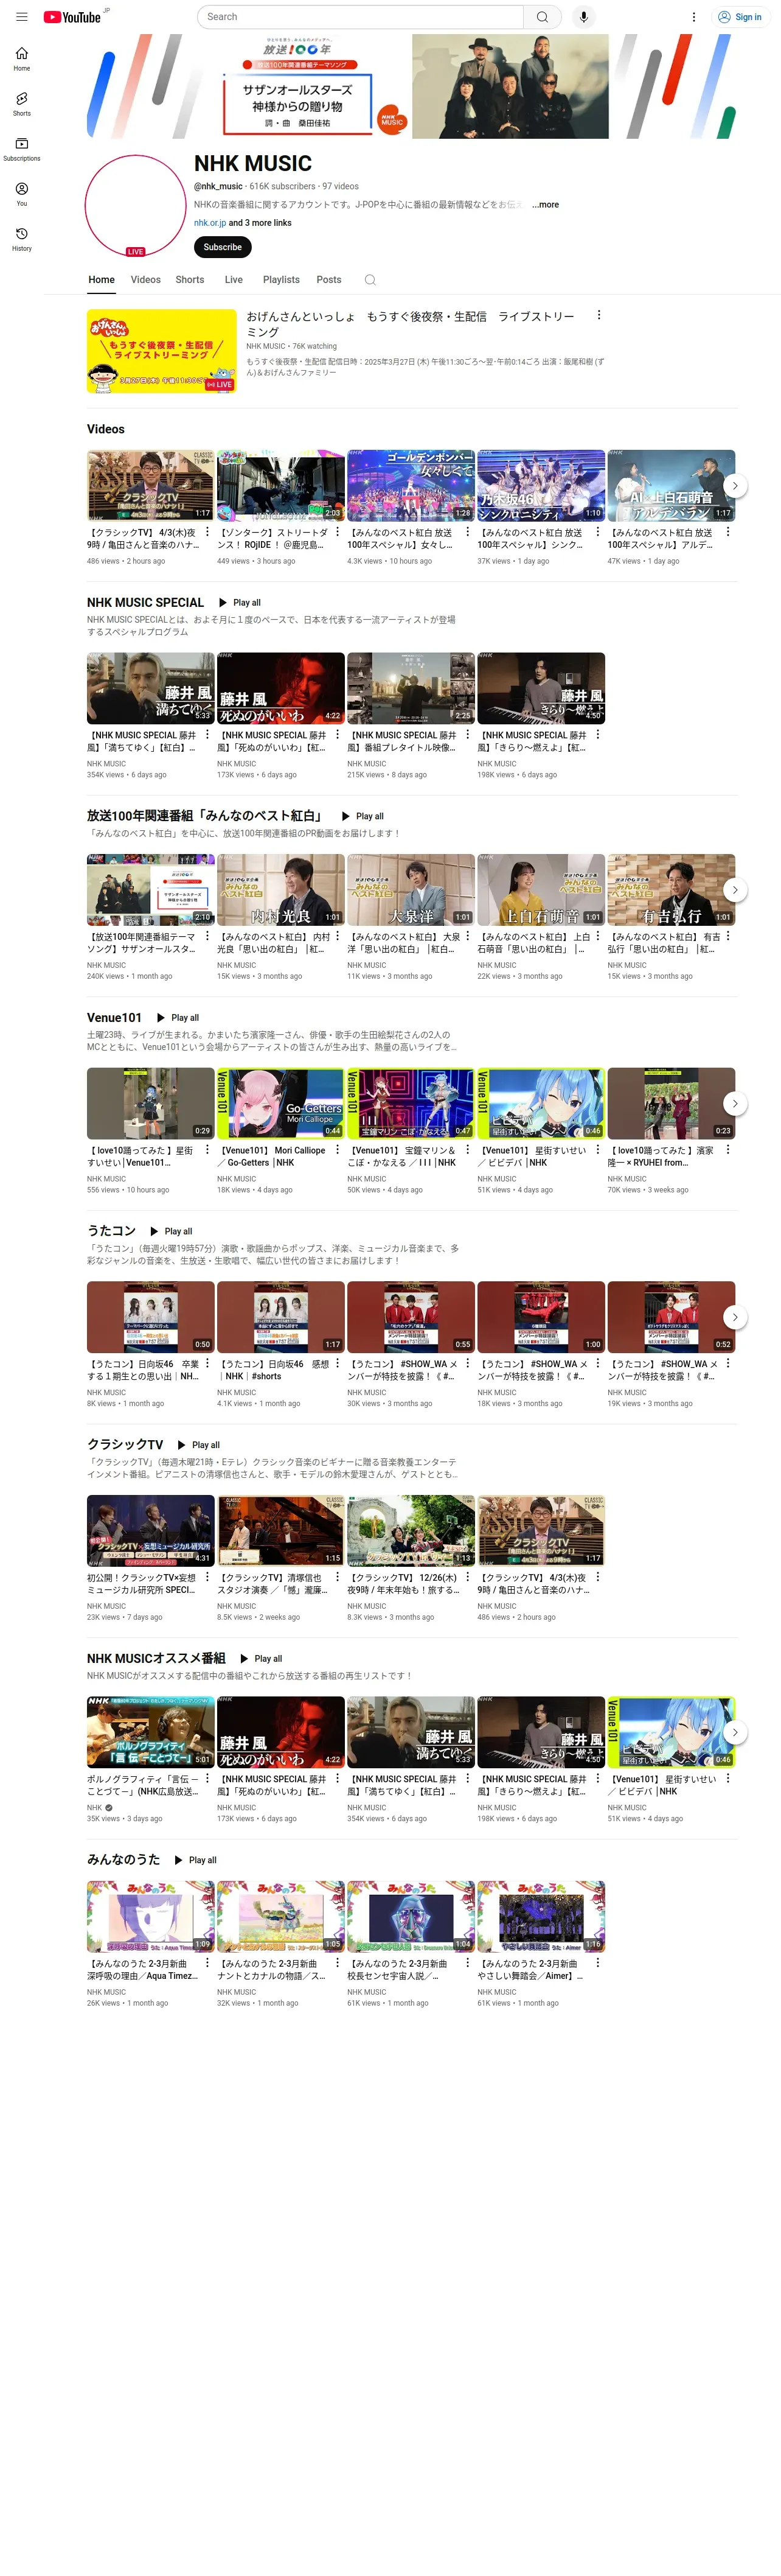Show next videos in NHK MUSICオススメ番組 row
Image resolution: width=781 pixels, height=2576 pixels.
click(x=735, y=1732)
